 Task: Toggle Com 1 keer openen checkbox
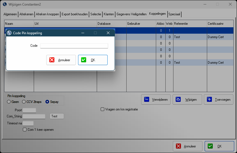pyautogui.click(x=25, y=130)
